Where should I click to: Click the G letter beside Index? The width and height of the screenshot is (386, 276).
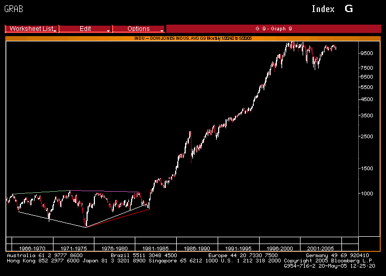349,9
